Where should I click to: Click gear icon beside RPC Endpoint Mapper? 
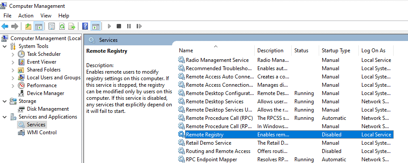coord(181,160)
